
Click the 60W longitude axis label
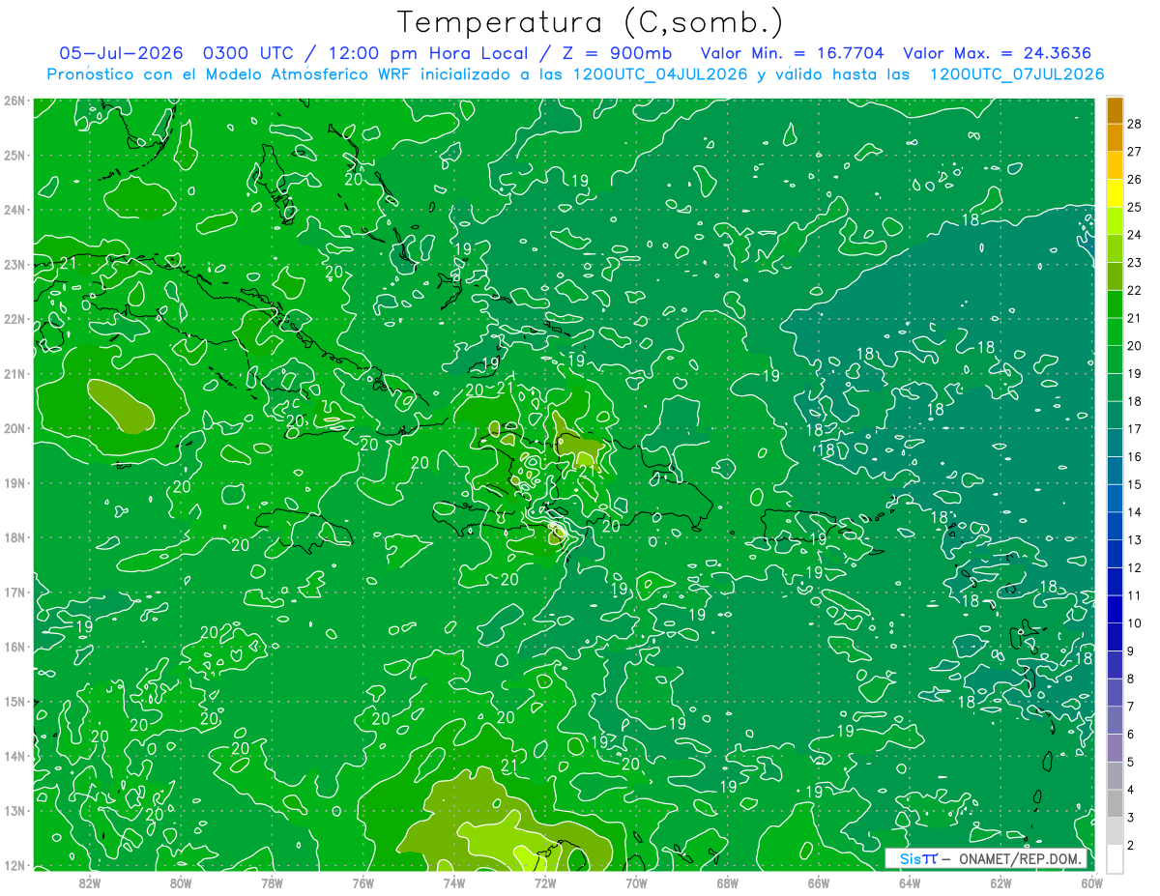[x=1091, y=882]
